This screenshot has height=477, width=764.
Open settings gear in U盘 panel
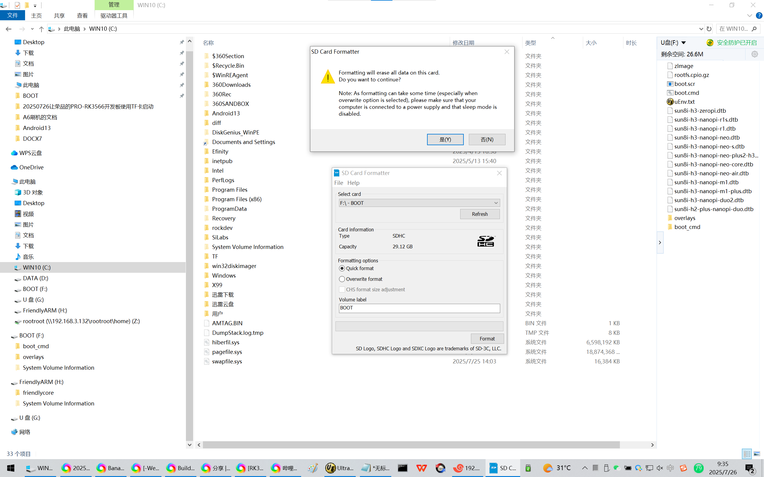tap(754, 54)
